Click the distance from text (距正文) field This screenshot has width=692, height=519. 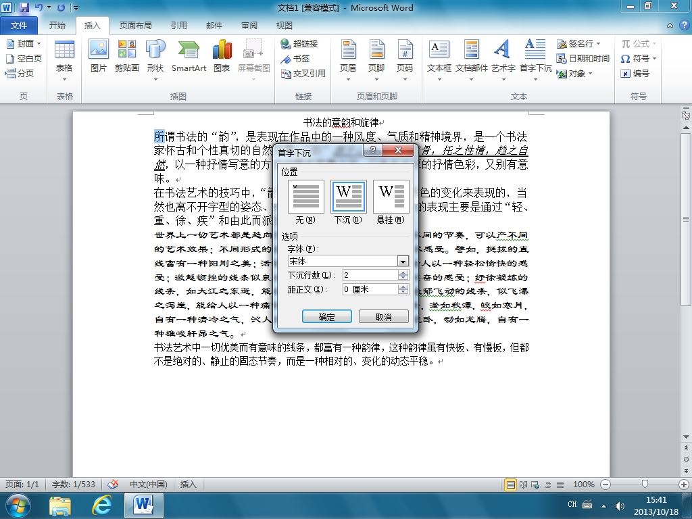click(x=370, y=289)
